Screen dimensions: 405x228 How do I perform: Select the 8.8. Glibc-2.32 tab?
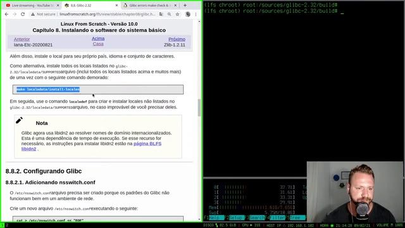coord(91,5)
